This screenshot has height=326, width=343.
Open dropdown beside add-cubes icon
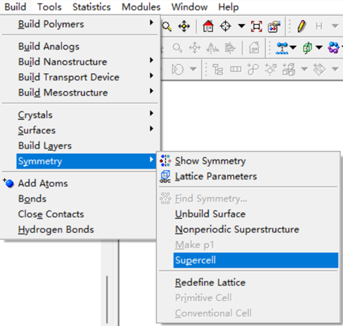click(x=305, y=69)
